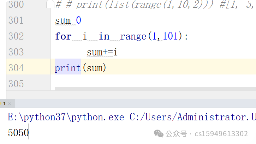Click line number 302 in gutter
This screenshot has width=256, height=144.
click(16, 36)
